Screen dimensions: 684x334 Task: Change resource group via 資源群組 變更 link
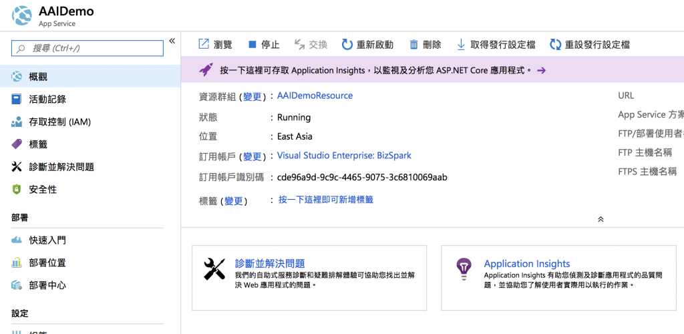coord(253,97)
